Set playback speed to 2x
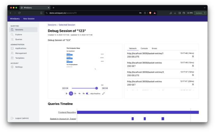This screenshot has width=215, height=132. click(x=75, y=93)
